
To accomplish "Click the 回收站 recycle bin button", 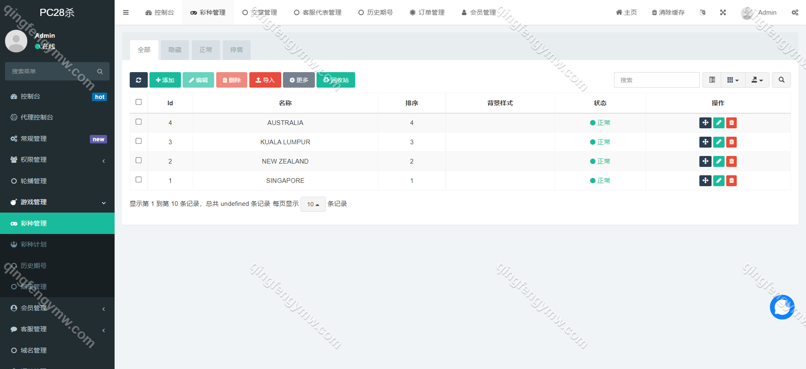I will pyautogui.click(x=336, y=80).
